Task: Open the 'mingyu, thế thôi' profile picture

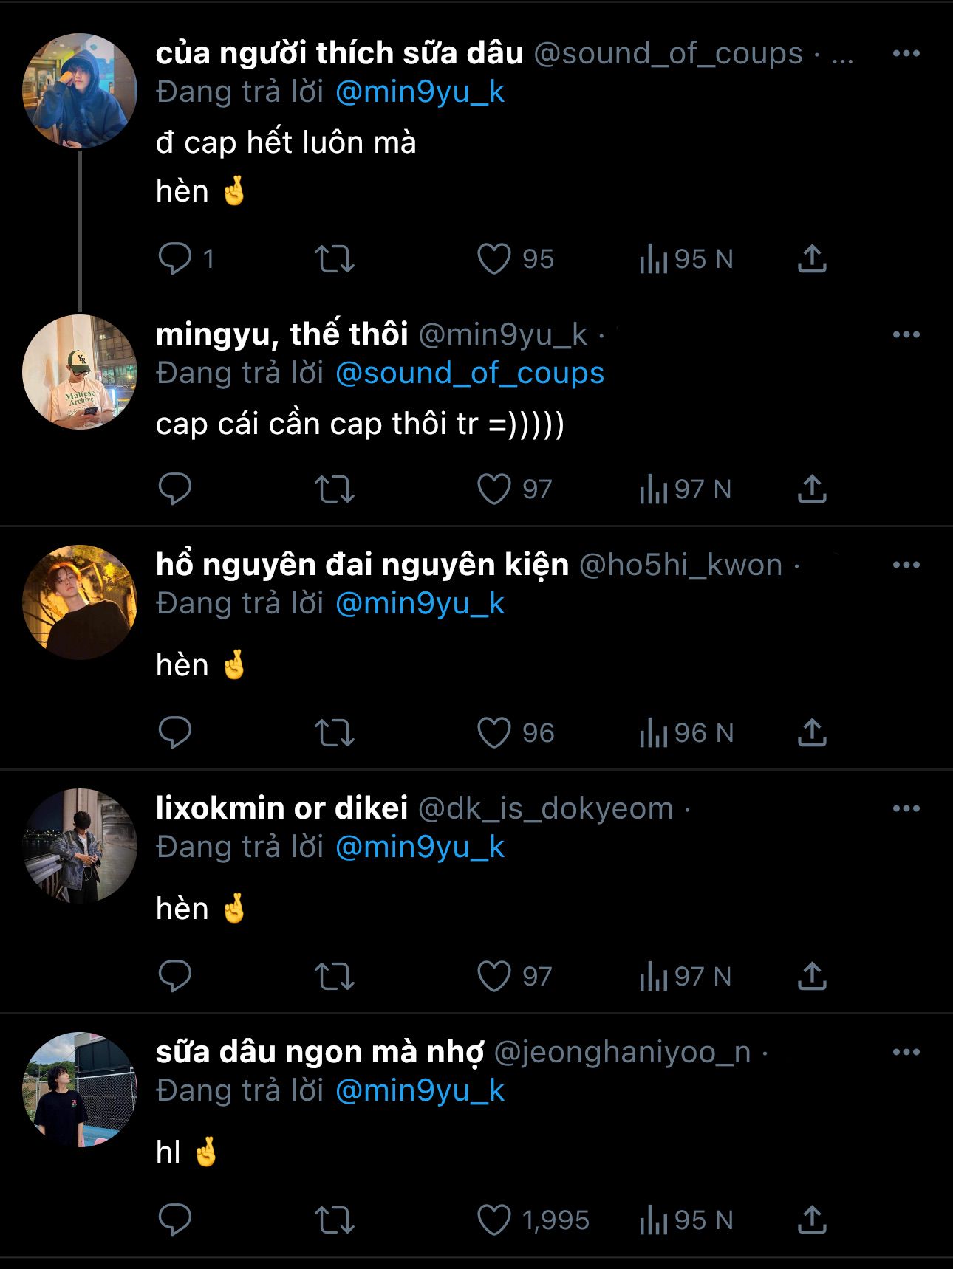Action: (x=80, y=372)
